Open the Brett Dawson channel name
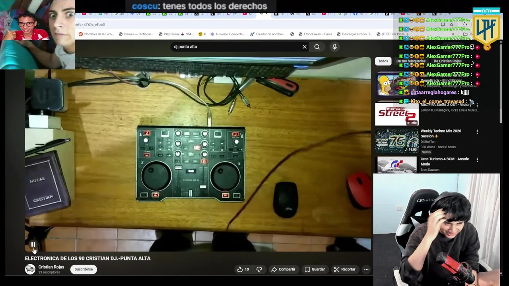The height and width of the screenshot is (286, 509). pyautogui.click(x=430, y=170)
